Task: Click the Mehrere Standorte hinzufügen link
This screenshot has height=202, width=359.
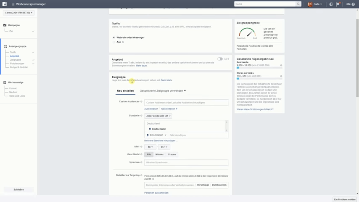Action: pos(161,141)
